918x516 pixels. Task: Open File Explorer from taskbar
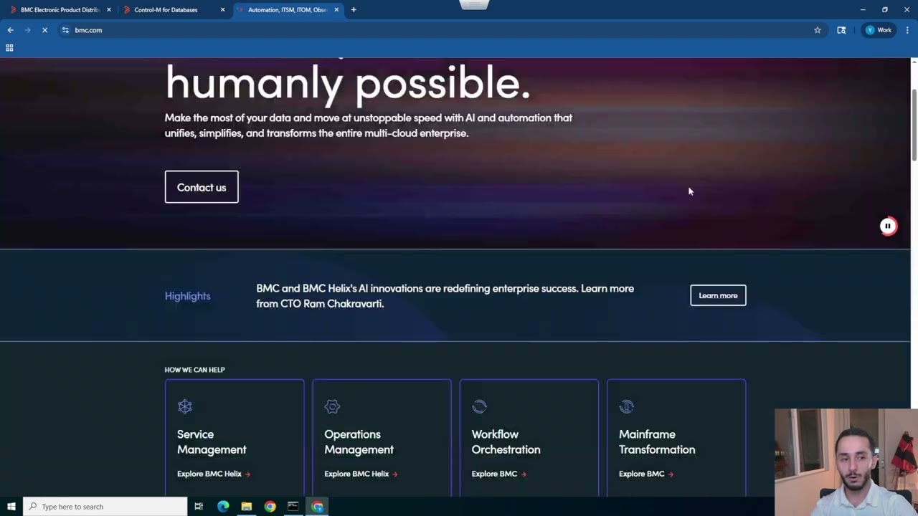(x=247, y=507)
